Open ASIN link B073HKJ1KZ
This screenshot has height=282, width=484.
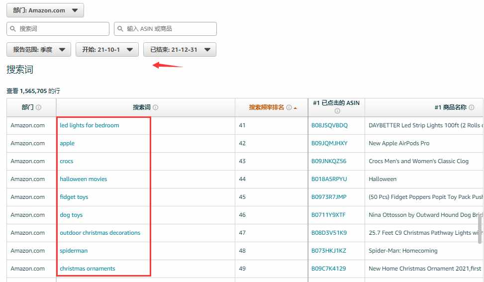tap(329, 251)
